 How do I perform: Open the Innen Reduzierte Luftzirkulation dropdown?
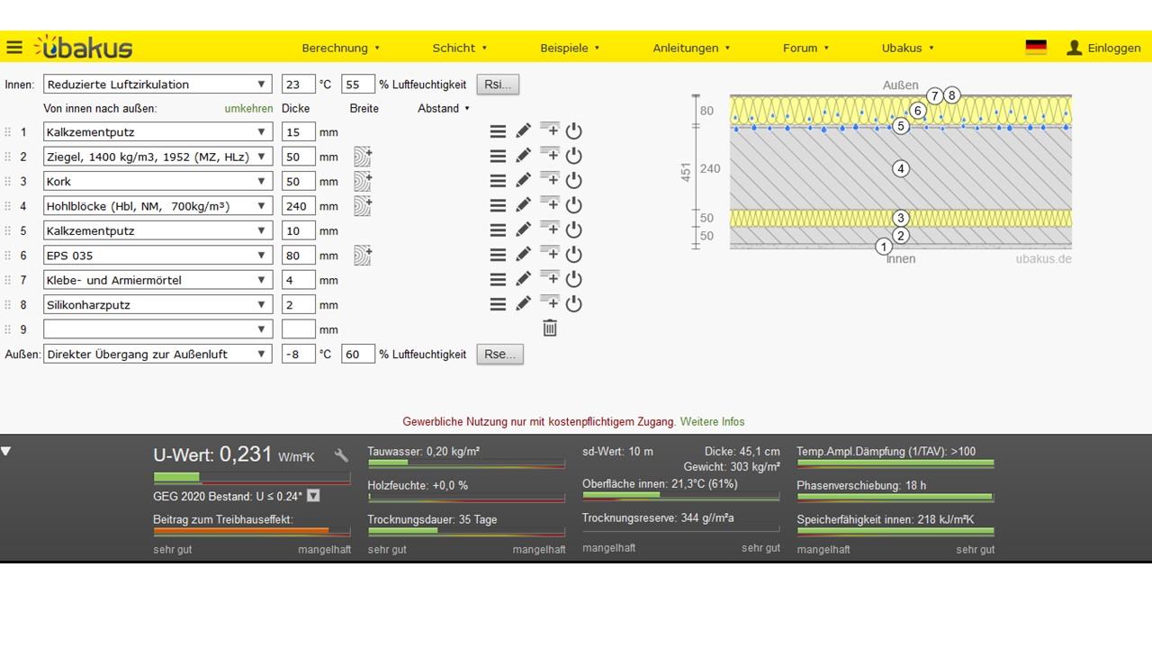157,85
